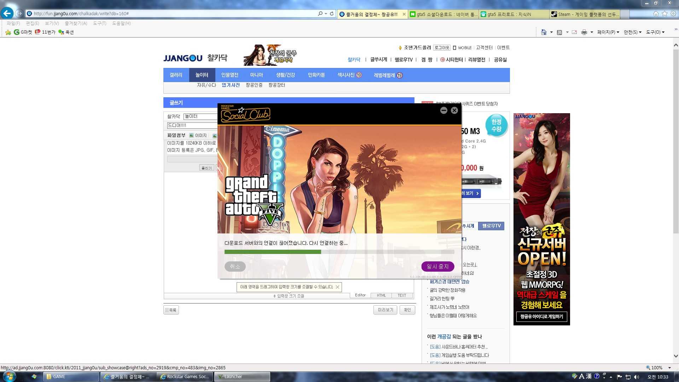Open the Print button dropdown arrow
This screenshot has width=679, height=382.
[x=592, y=32]
